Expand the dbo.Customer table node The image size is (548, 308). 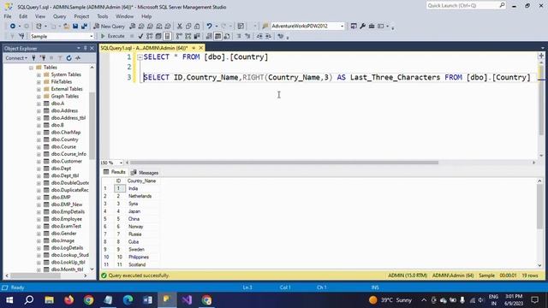pyautogui.click(x=39, y=162)
